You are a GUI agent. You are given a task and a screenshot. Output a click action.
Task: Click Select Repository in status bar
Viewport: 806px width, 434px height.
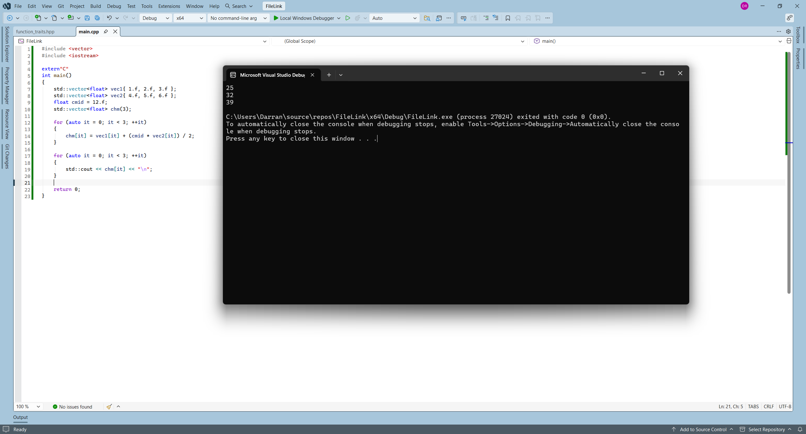click(766, 429)
